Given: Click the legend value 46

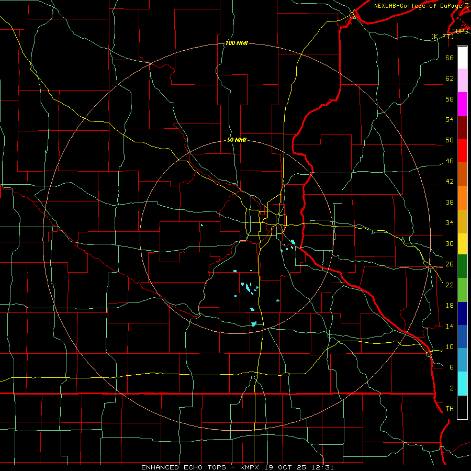Looking at the screenshot, I should tap(450, 161).
